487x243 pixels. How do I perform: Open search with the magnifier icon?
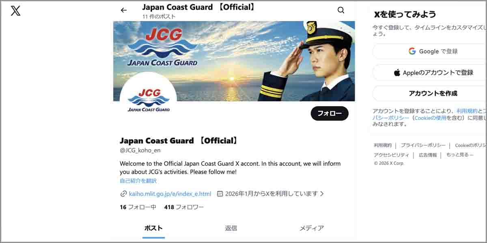(x=341, y=11)
